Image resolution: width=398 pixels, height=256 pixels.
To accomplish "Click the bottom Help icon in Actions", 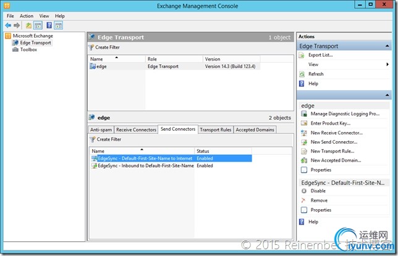I will click(302, 222).
